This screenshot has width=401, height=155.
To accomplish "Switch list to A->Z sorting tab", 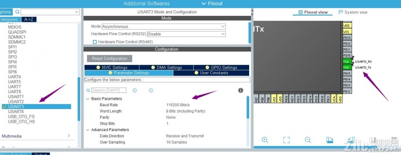I will point(29,19).
